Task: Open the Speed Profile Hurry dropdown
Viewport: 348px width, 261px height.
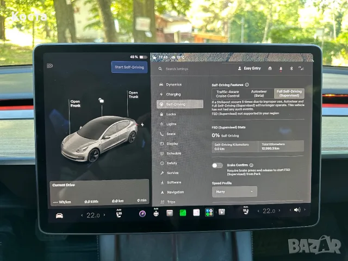Action: click(x=234, y=191)
